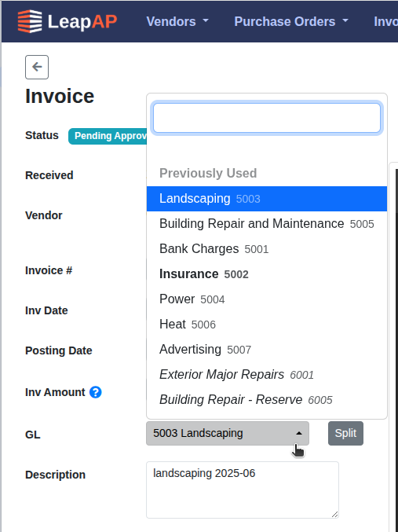Click the Posting Date label
Viewport: 398px width, 532px height.
59,350
